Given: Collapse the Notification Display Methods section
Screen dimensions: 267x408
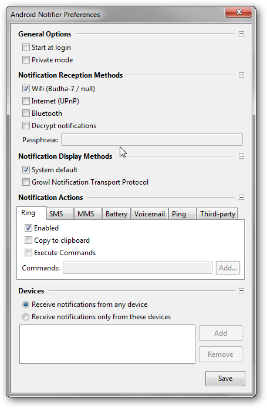Looking at the screenshot, I should 241,156.
